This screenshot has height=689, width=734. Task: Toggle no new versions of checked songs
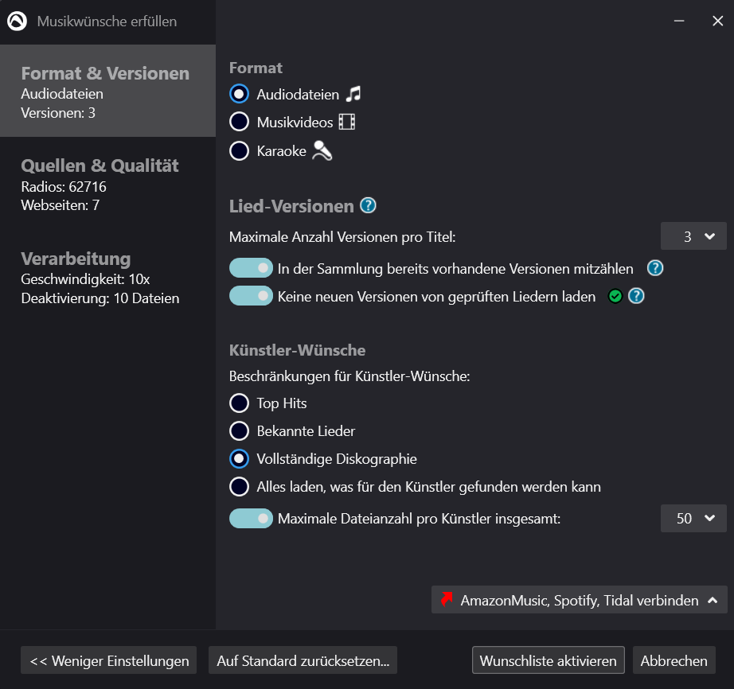251,296
